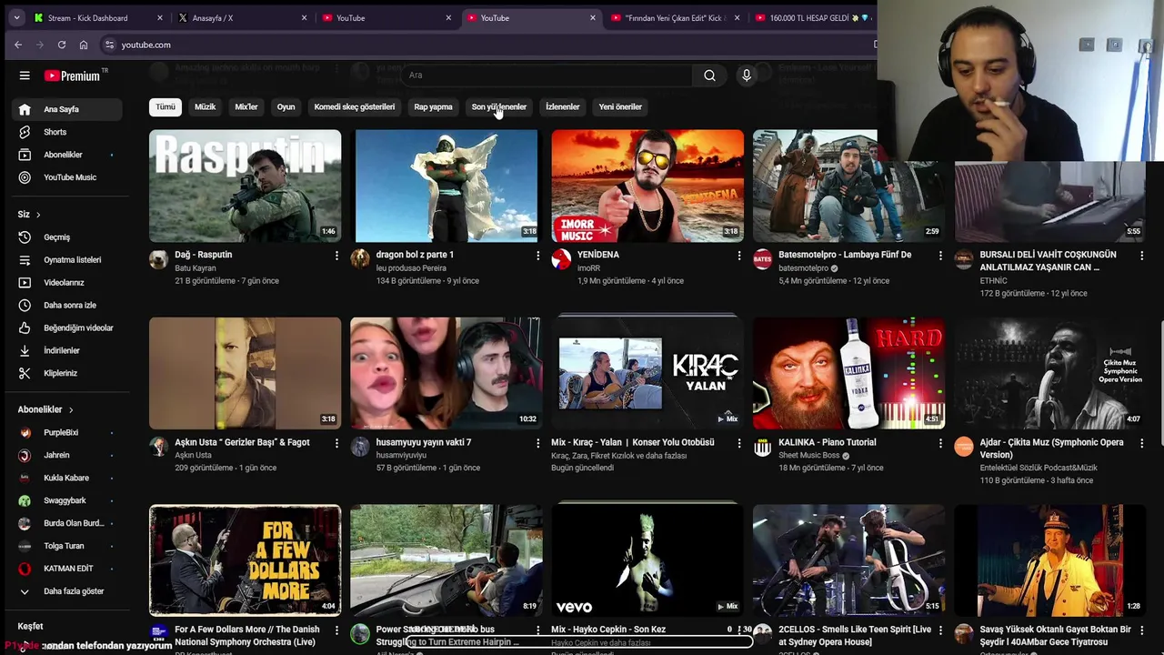
Task: Click imoRR channel avatar under YENİDENA
Action: click(561, 259)
